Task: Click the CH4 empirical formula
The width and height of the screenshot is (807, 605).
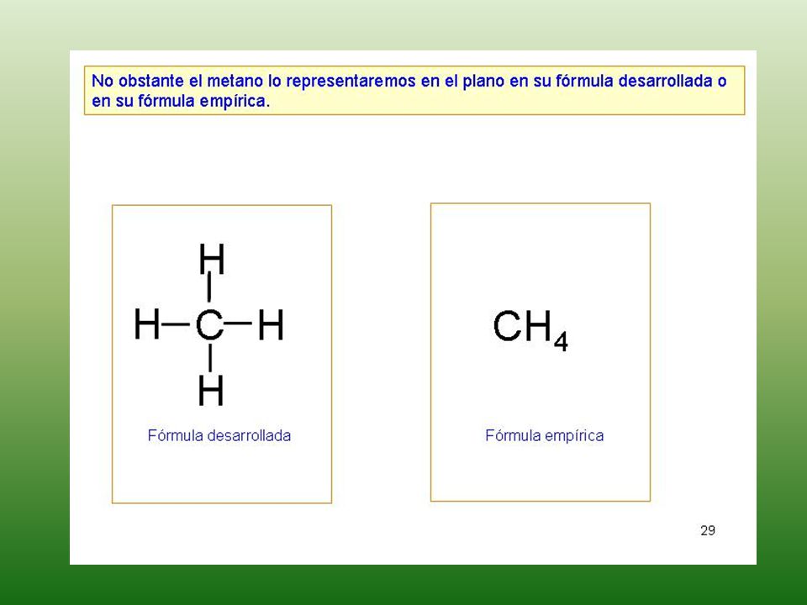Action: [x=530, y=330]
